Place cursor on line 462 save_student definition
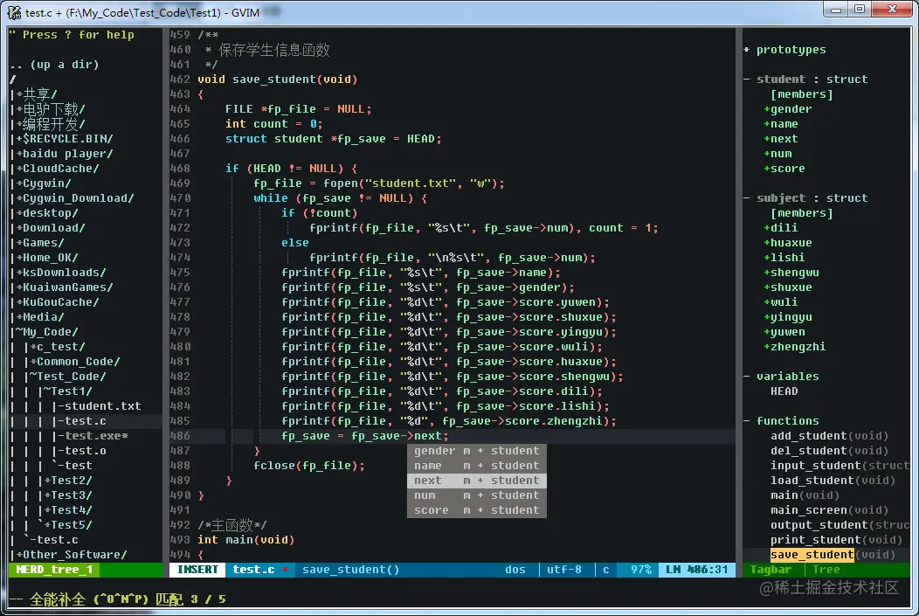The image size is (919, 616). pos(277,80)
